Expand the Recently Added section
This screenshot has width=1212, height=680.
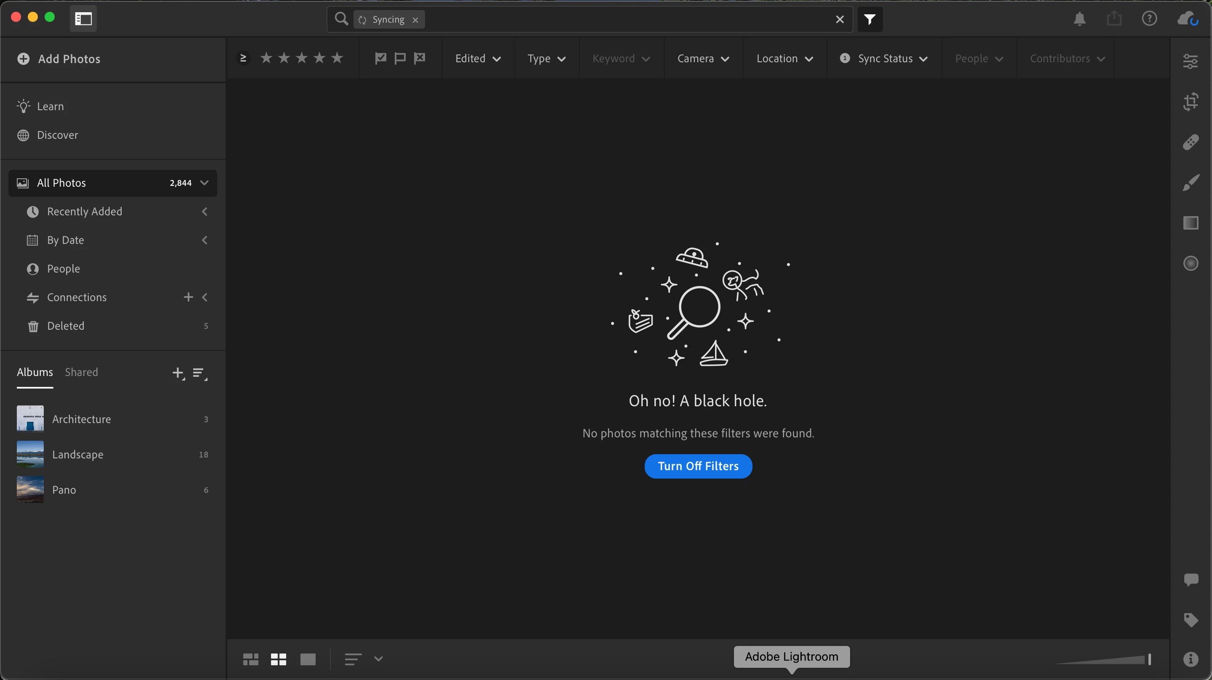click(x=205, y=212)
